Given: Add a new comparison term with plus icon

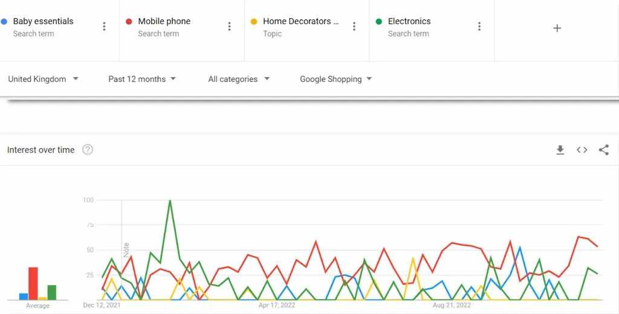Looking at the screenshot, I should (557, 28).
